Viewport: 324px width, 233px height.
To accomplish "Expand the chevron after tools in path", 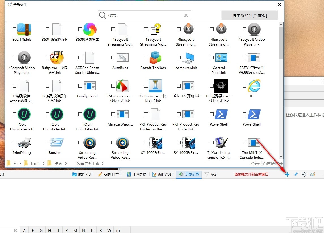I will tap(44, 163).
